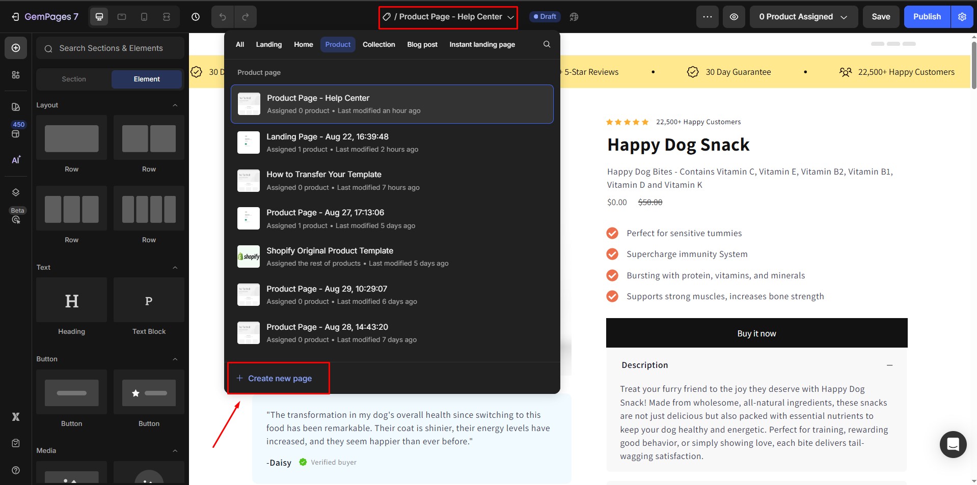Click the redo arrow in the toolbar

(x=246, y=17)
